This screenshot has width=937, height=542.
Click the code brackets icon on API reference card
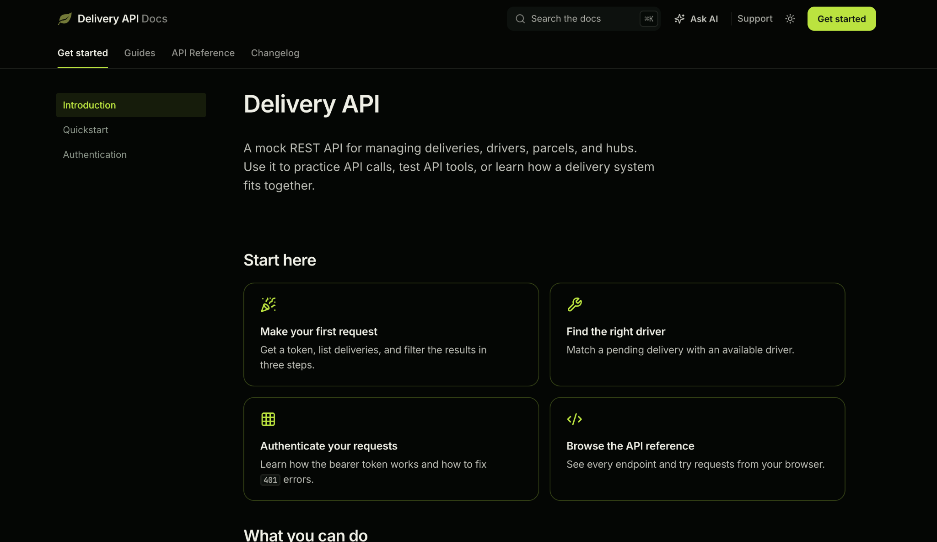[x=575, y=419]
